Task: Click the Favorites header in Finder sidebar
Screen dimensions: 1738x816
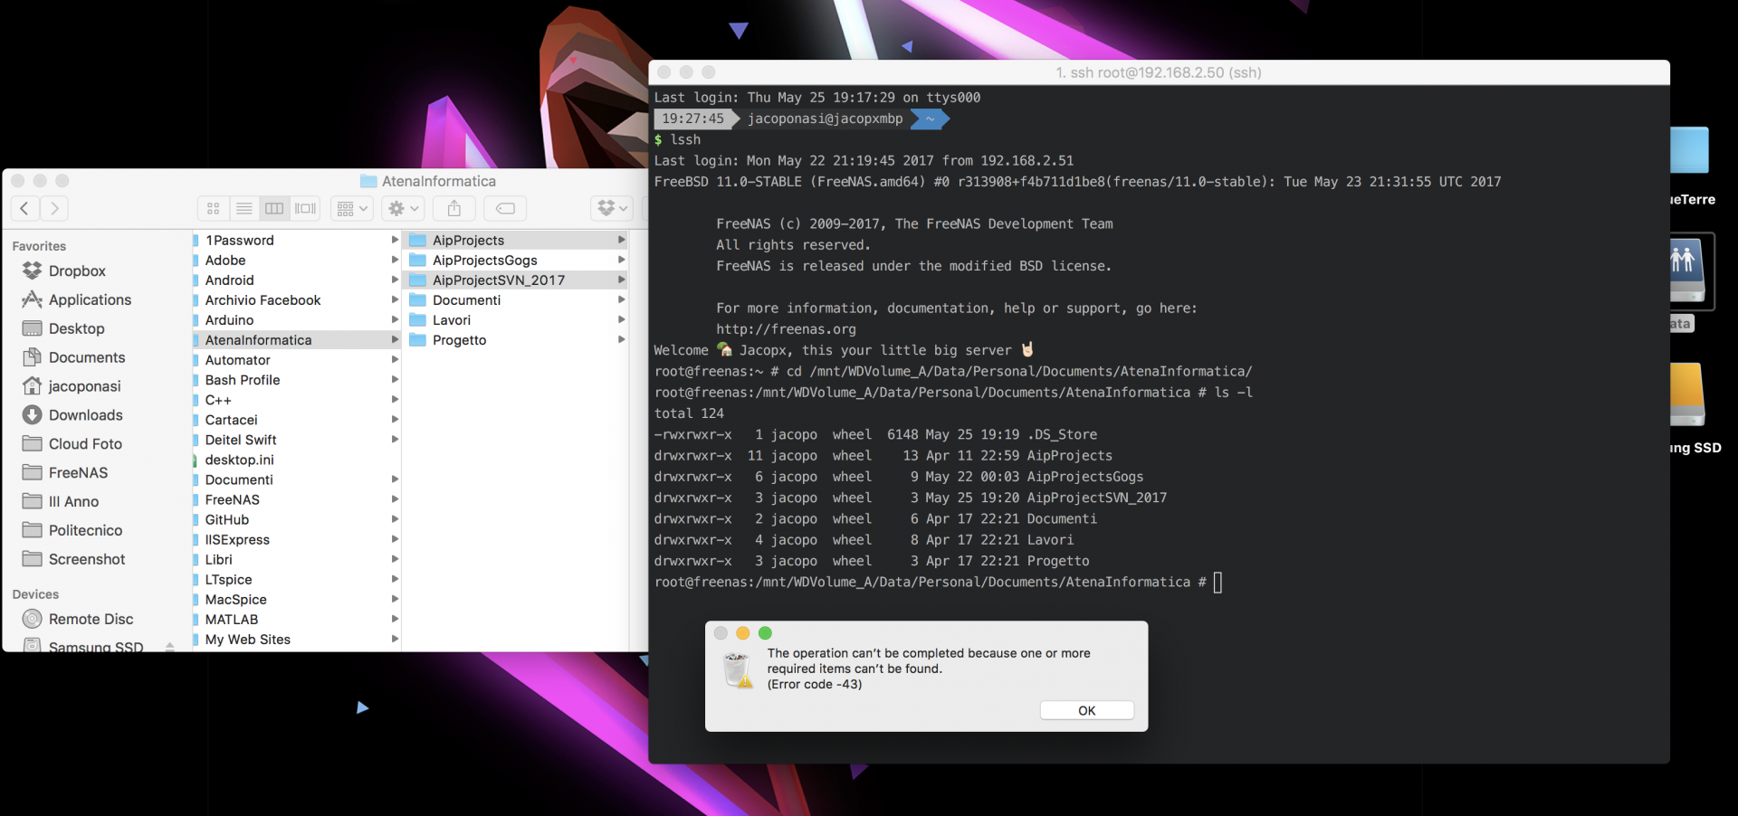Action: pyautogui.click(x=39, y=246)
